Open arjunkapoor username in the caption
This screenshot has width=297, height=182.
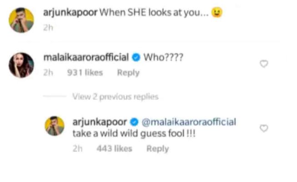point(70,13)
